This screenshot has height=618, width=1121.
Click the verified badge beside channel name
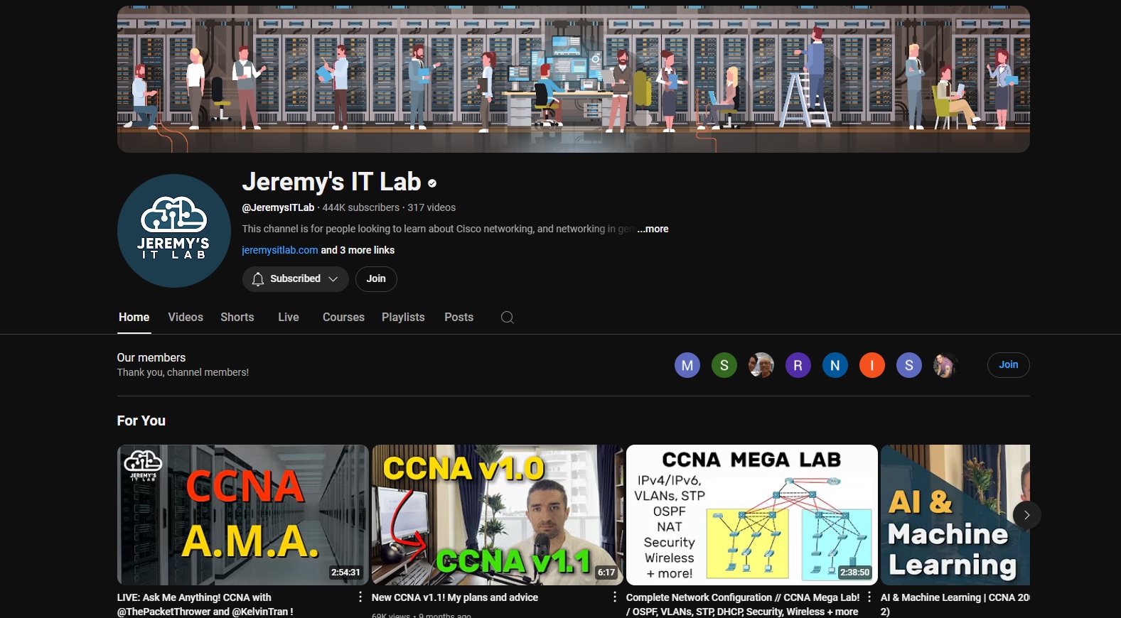[432, 183]
